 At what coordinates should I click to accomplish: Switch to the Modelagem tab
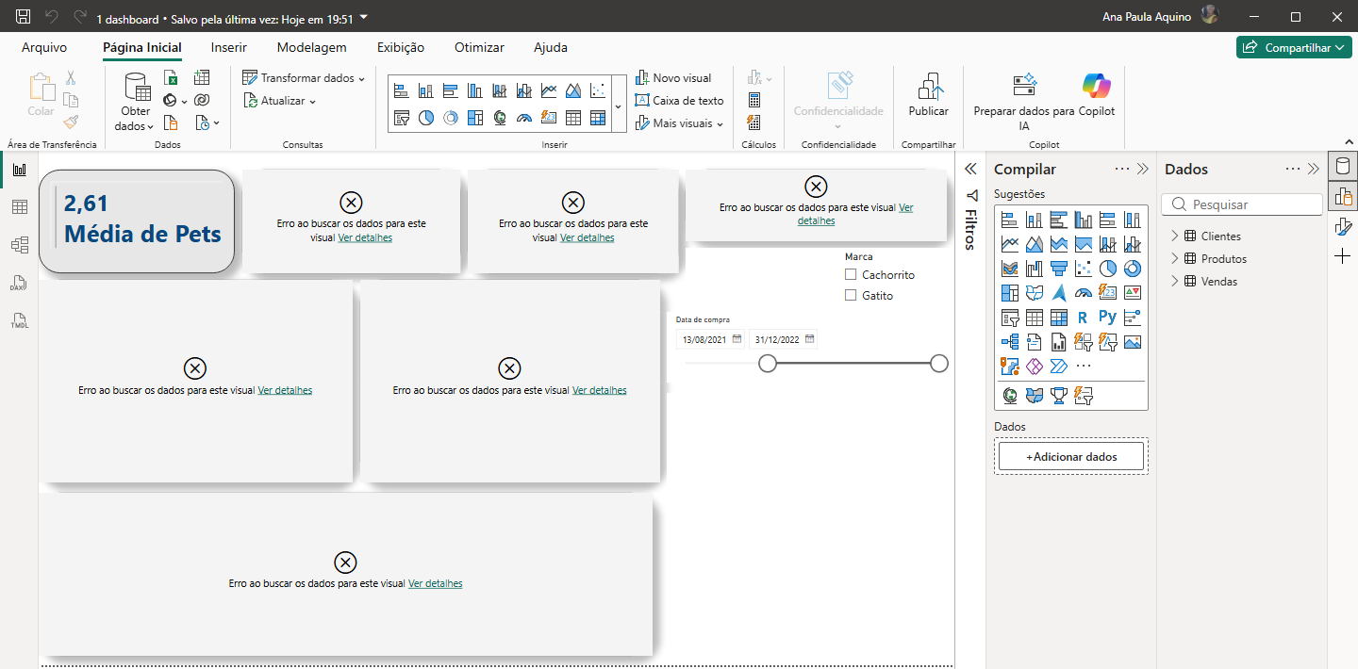(x=311, y=47)
